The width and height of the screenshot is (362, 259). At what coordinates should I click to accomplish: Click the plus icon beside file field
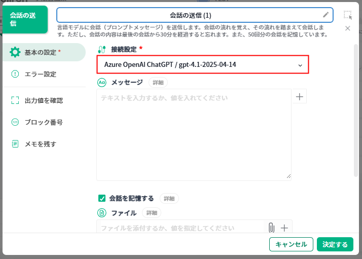284,228
